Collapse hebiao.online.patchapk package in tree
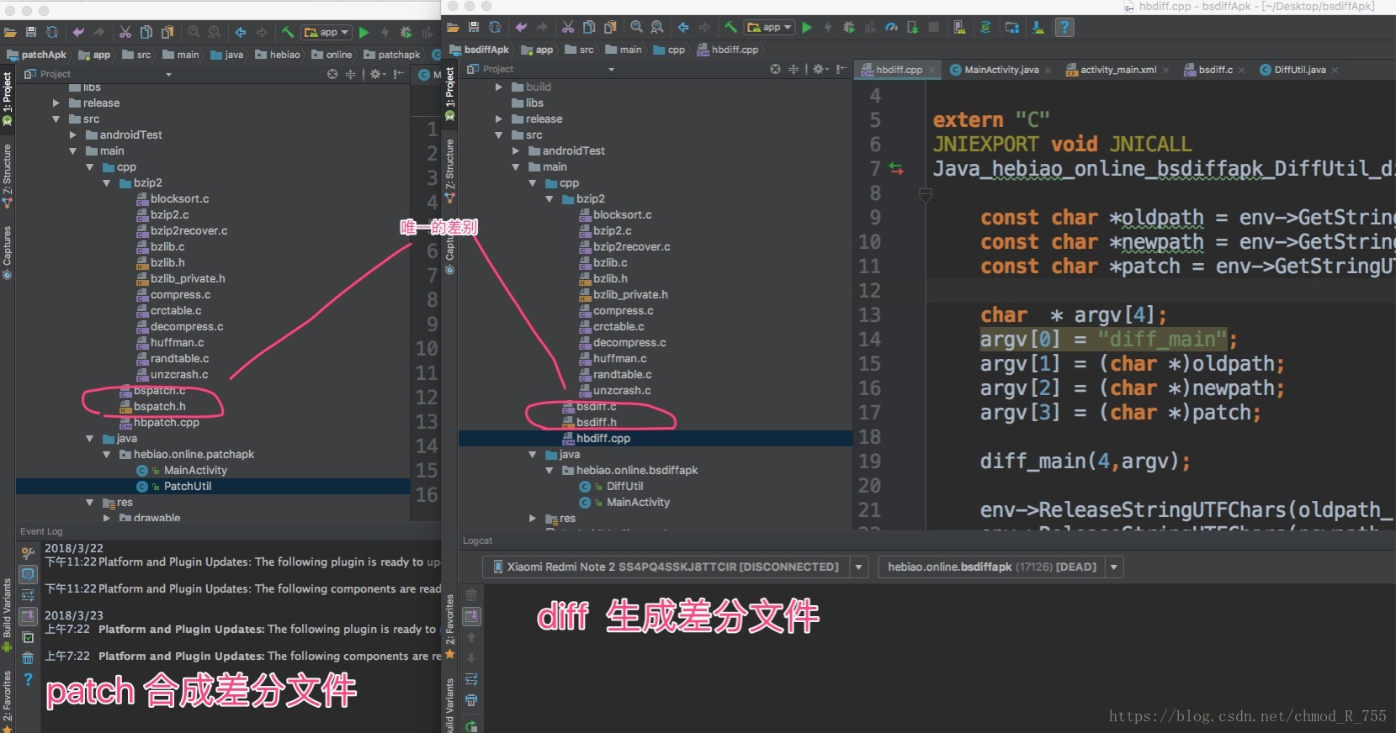The image size is (1396, 733). pyautogui.click(x=107, y=454)
